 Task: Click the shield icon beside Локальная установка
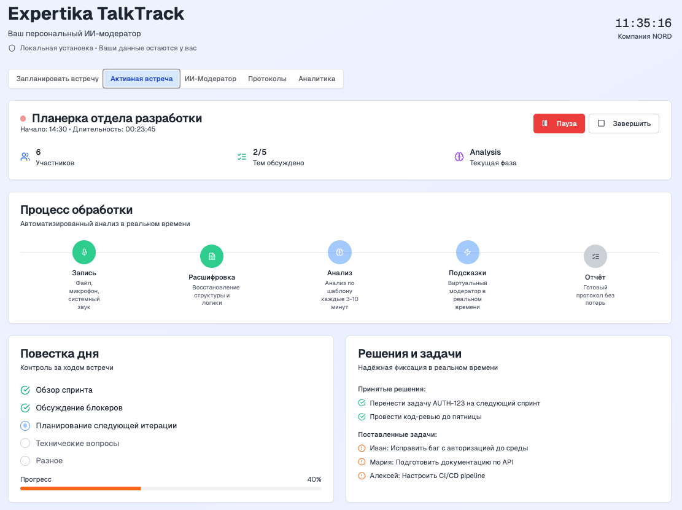point(12,49)
